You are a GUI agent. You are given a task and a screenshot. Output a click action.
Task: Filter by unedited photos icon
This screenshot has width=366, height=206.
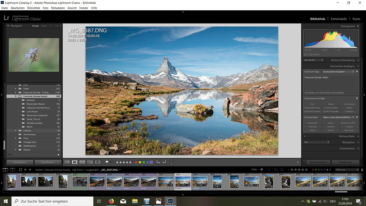coord(281,170)
